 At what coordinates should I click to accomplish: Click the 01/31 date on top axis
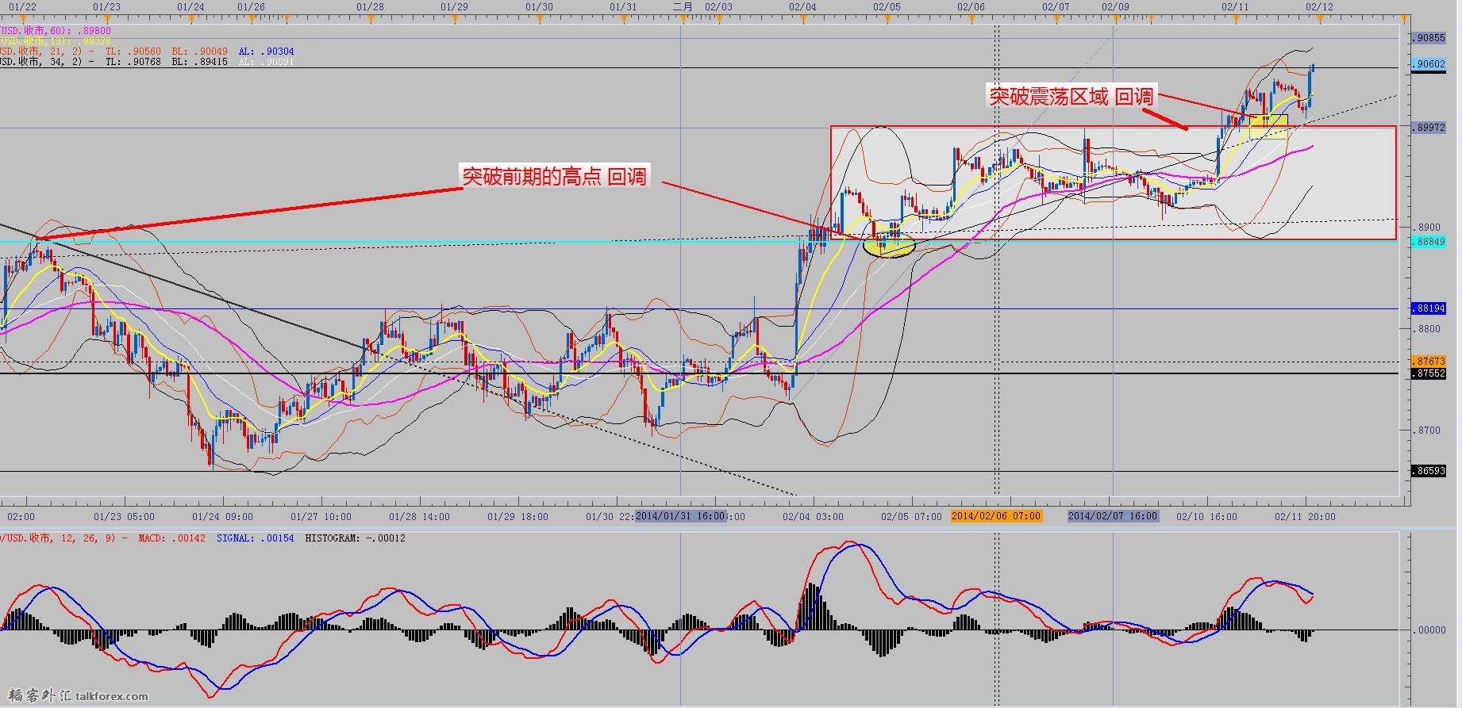(623, 6)
